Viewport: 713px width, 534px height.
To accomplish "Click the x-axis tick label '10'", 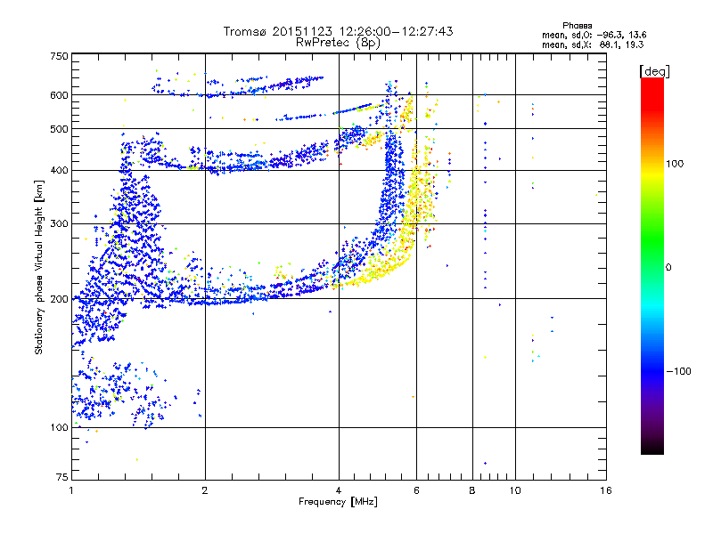I will [515, 490].
